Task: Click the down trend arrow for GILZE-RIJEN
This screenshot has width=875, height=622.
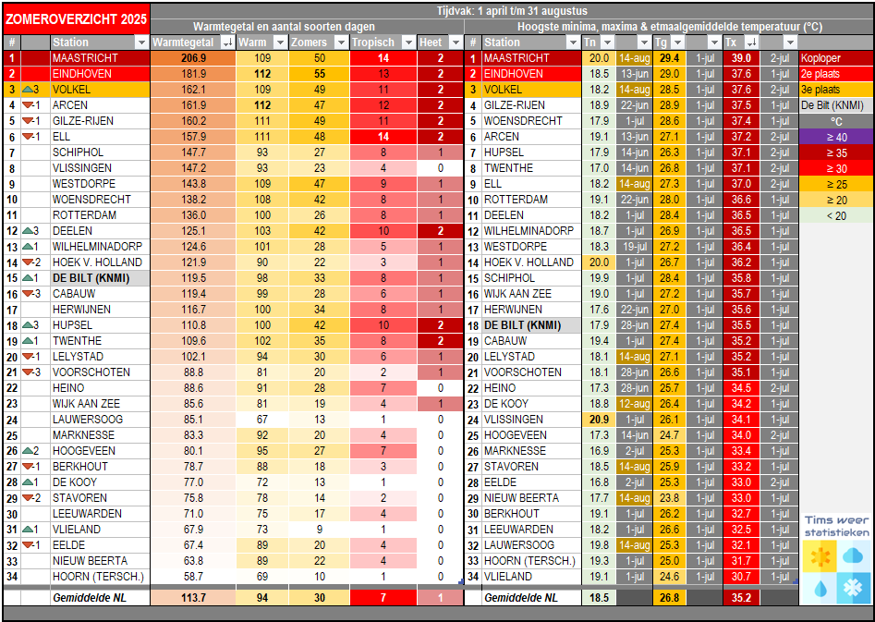Action: [x=28, y=121]
